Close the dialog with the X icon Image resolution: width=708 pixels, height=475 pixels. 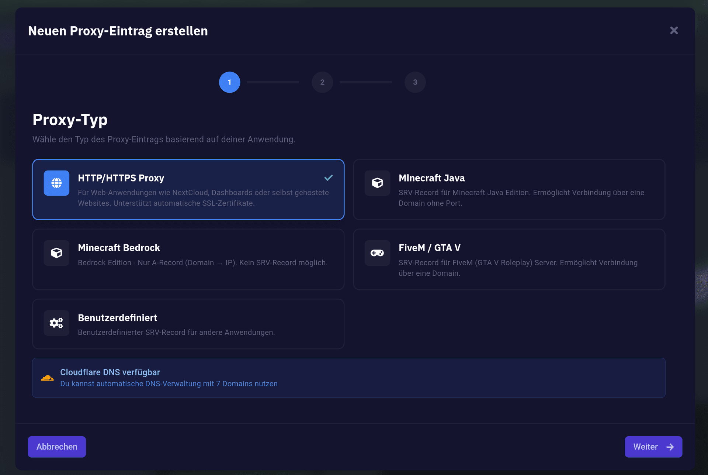(674, 31)
